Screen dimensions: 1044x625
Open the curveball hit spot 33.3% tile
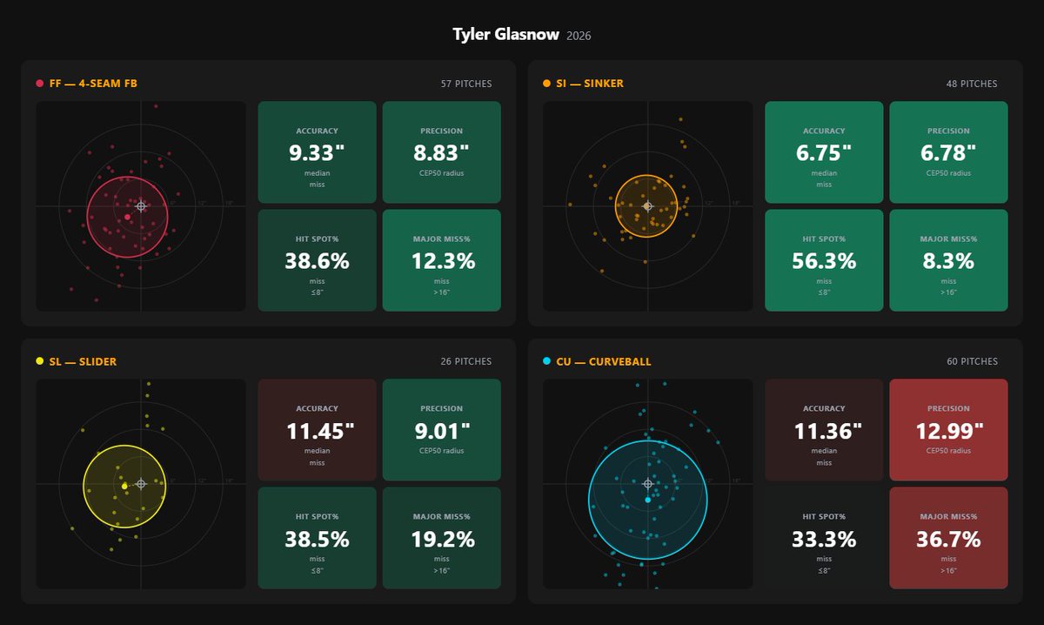click(x=824, y=538)
